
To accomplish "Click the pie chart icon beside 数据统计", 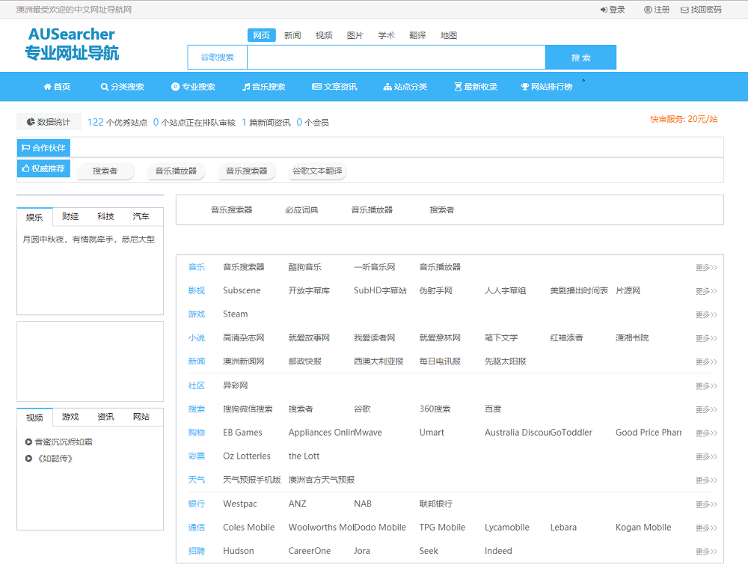I will [x=31, y=122].
